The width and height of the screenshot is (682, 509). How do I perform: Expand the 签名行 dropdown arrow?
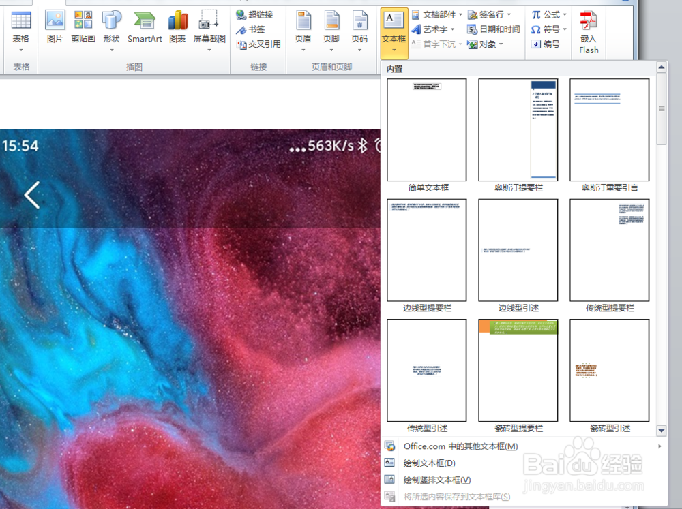pos(509,15)
